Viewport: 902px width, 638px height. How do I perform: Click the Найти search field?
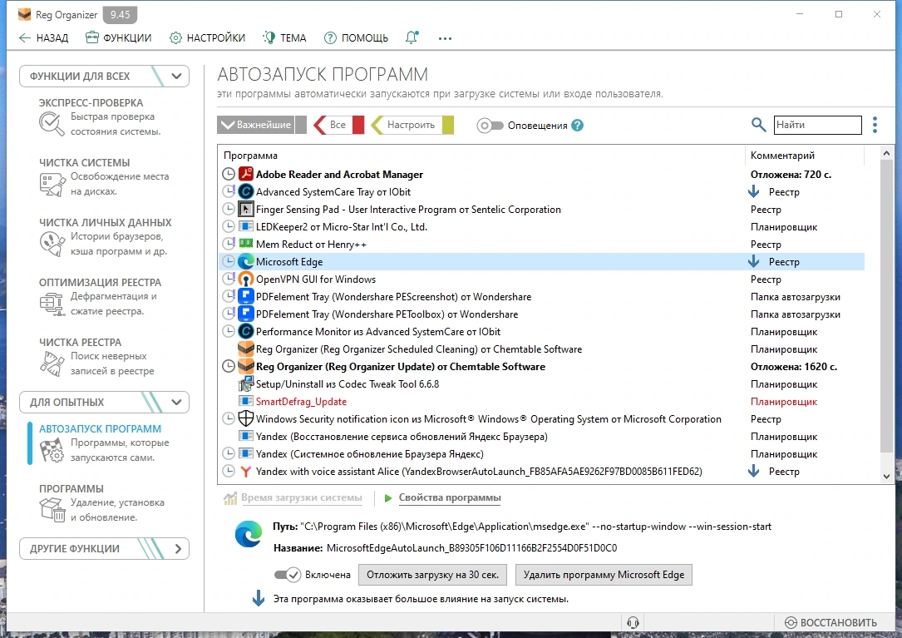pos(817,125)
